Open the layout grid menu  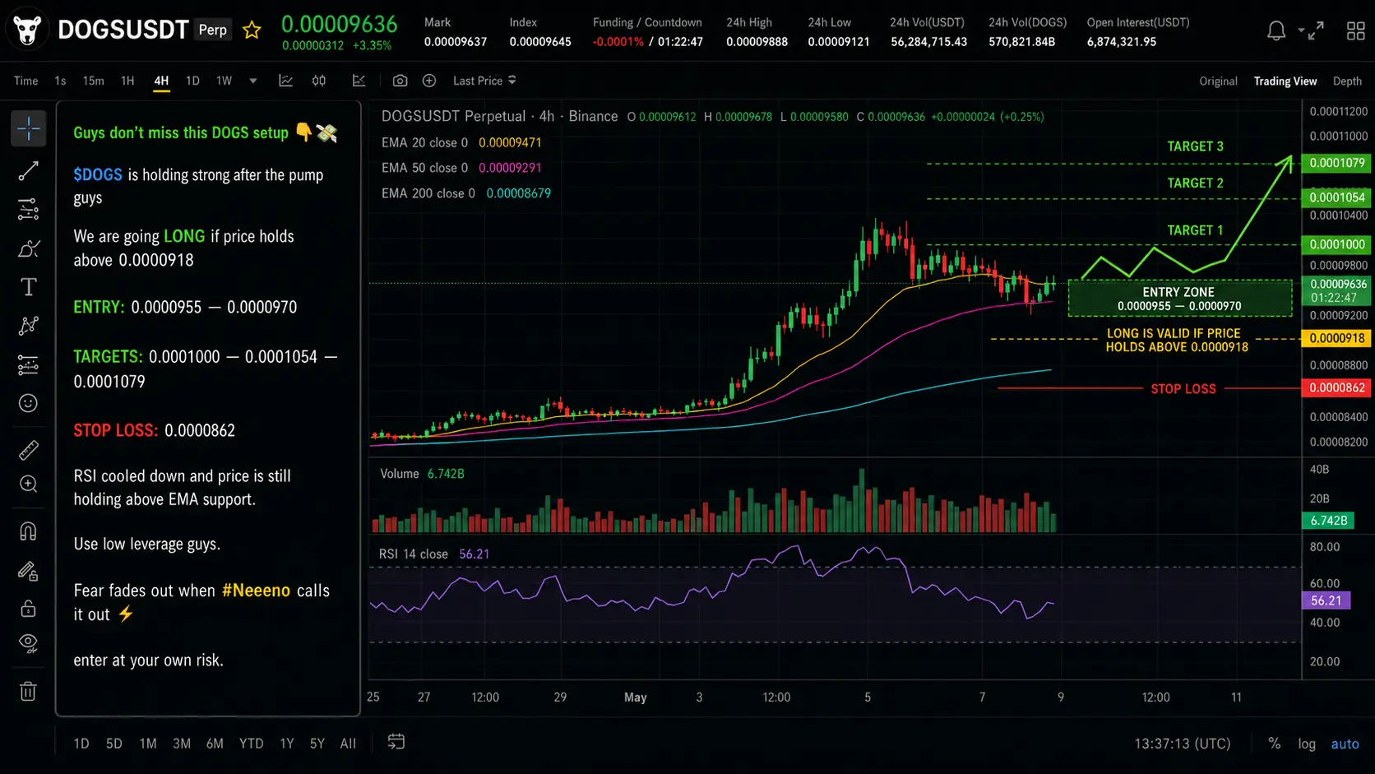click(1356, 31)
